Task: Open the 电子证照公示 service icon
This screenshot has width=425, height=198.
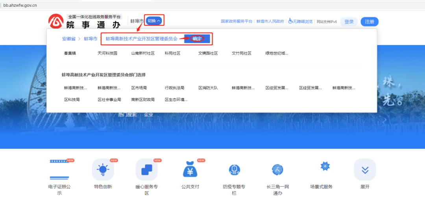Action: 59,170
